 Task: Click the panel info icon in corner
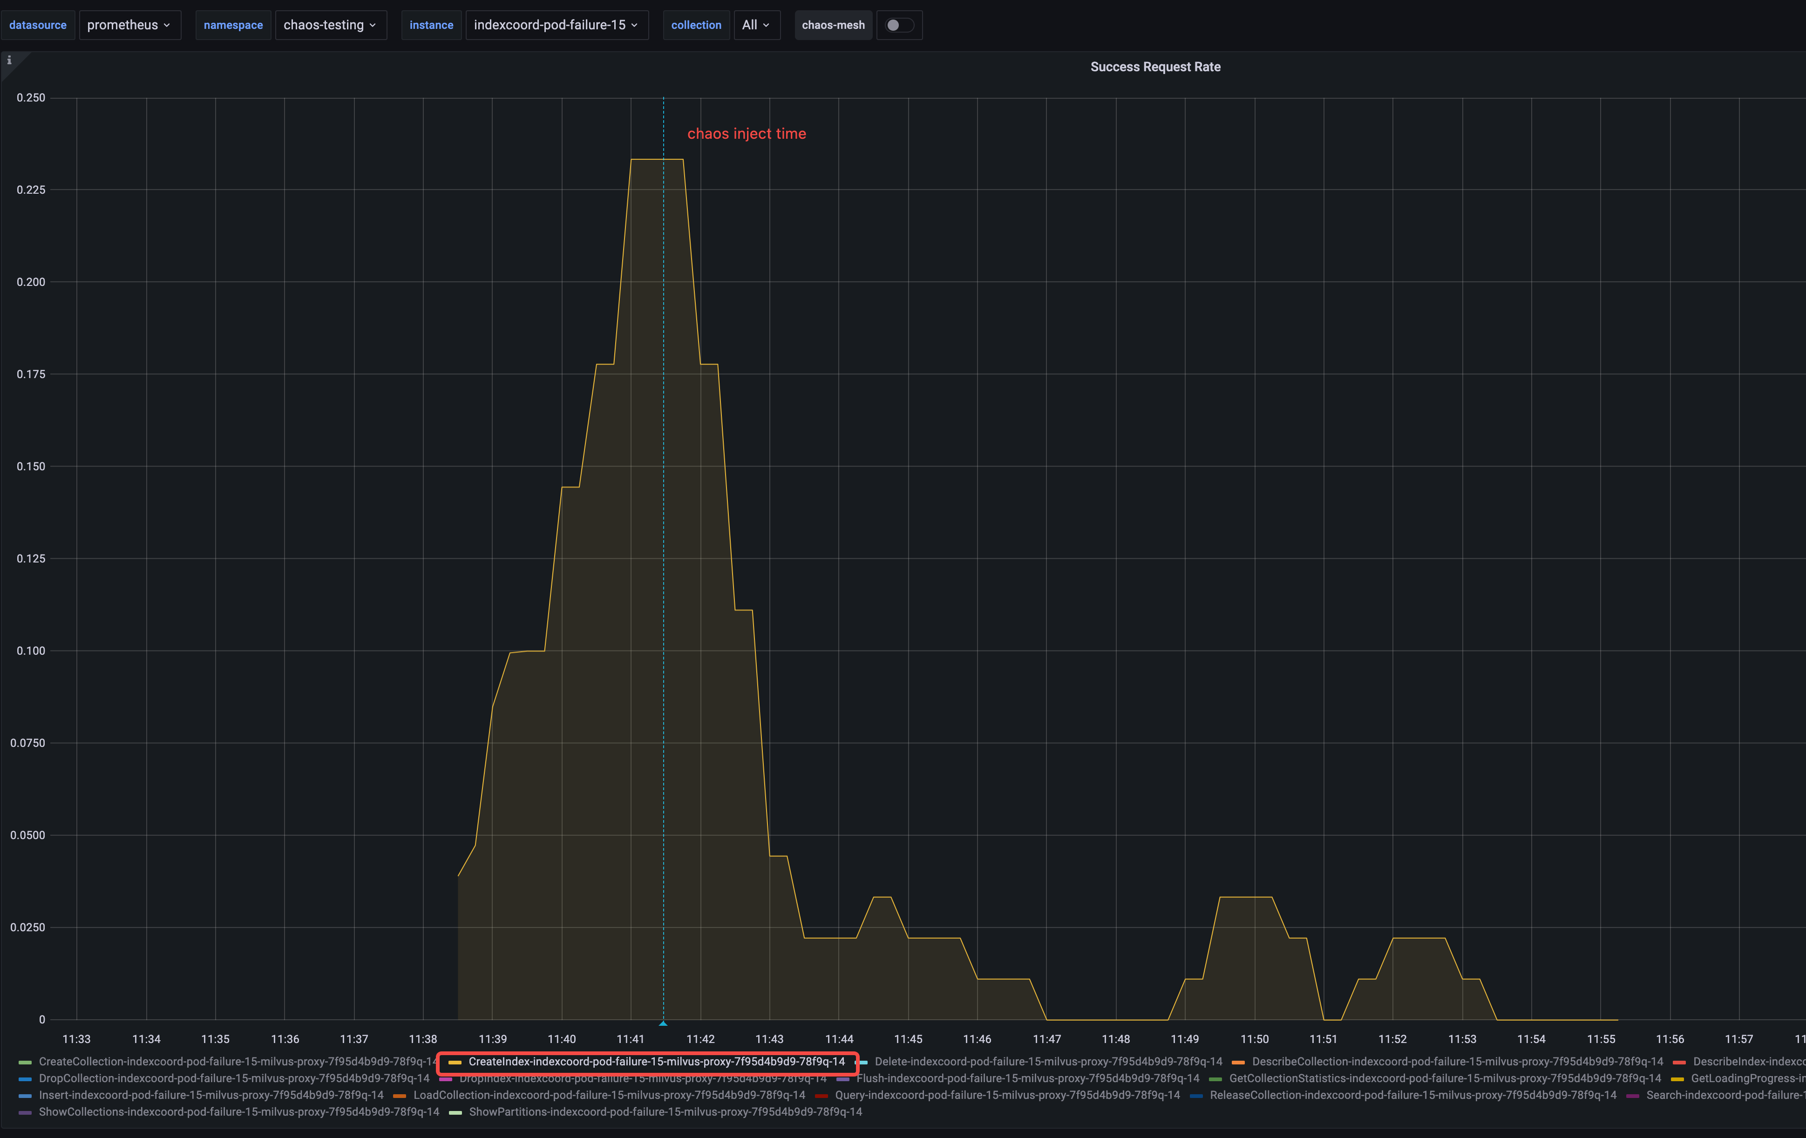tap(9, 61)
